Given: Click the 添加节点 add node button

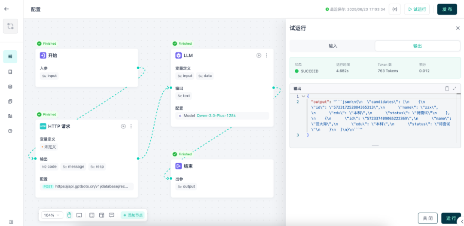Looking at the screenshot, I should pyautogui.click(x=133, y=215).
